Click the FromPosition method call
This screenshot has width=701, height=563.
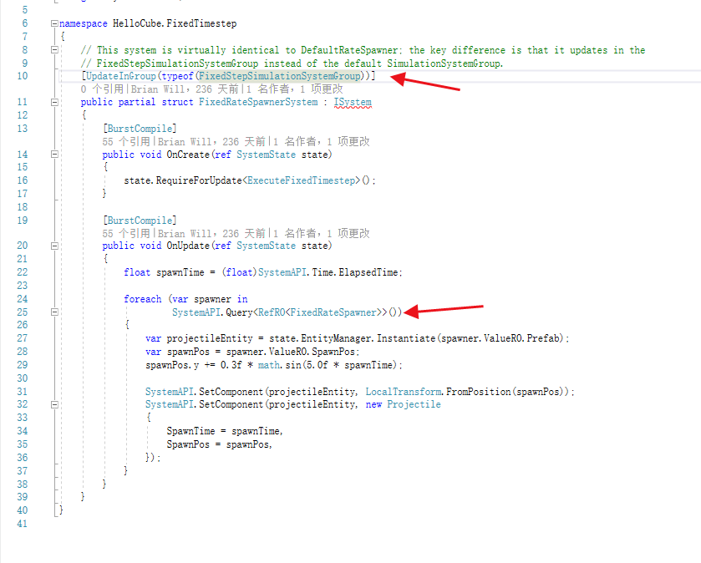[479, 392]
